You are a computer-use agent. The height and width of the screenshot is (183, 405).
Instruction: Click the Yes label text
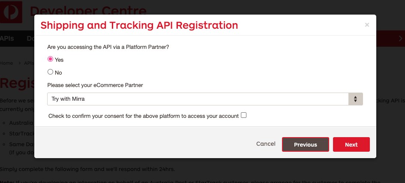pos(59,60)
